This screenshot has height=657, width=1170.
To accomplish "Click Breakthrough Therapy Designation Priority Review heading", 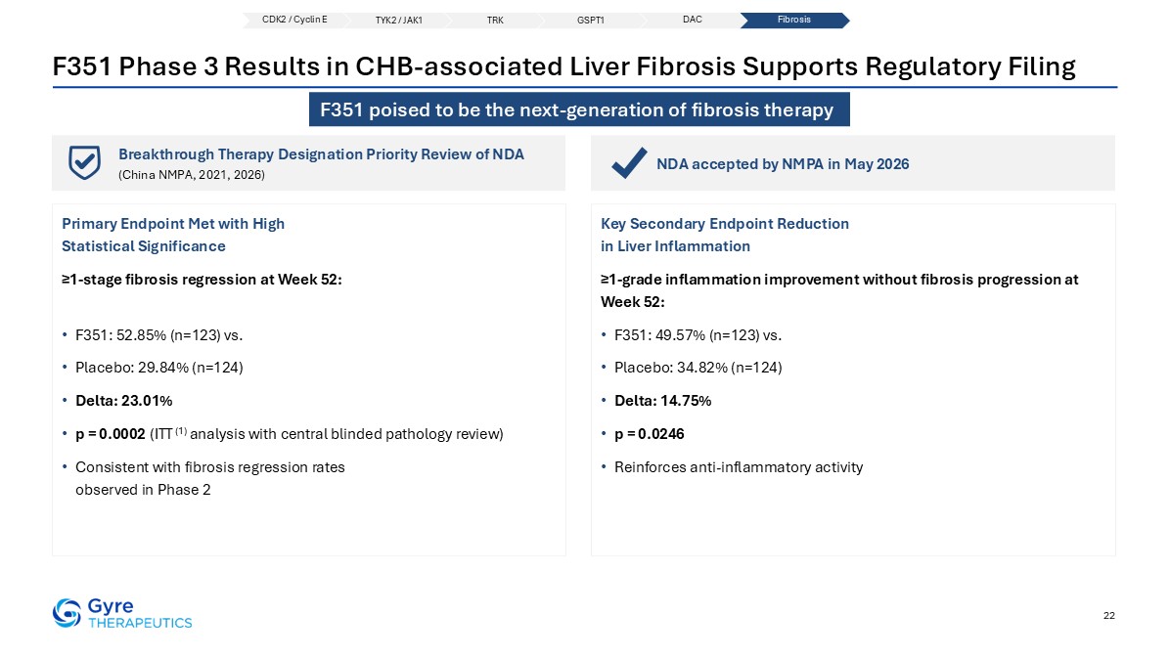I will (x=321, y=154).
